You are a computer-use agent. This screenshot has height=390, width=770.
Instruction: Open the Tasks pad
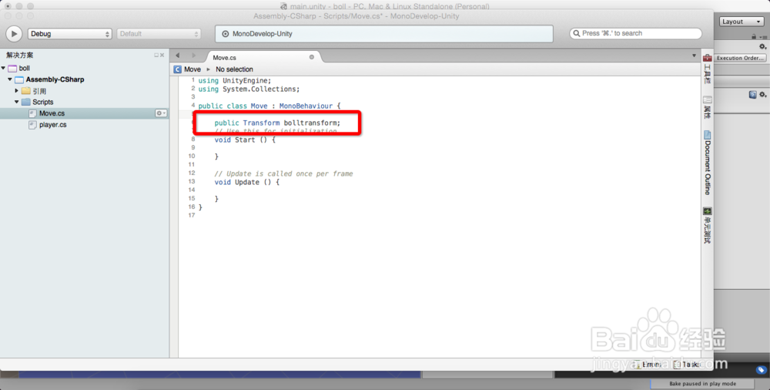[x=687, y=365]
